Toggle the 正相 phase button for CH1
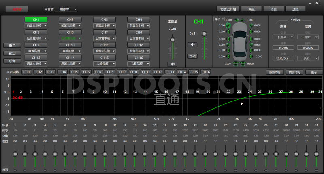The height and width of the screenshot is (174, 324). (x=192, y=56)
